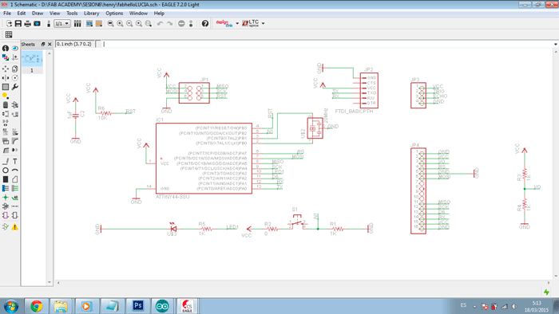Toggle the grid settings icon
Image resolution: width=559 pixels, height=314 pixels.
pyautogui.click(x=9, y=34)
